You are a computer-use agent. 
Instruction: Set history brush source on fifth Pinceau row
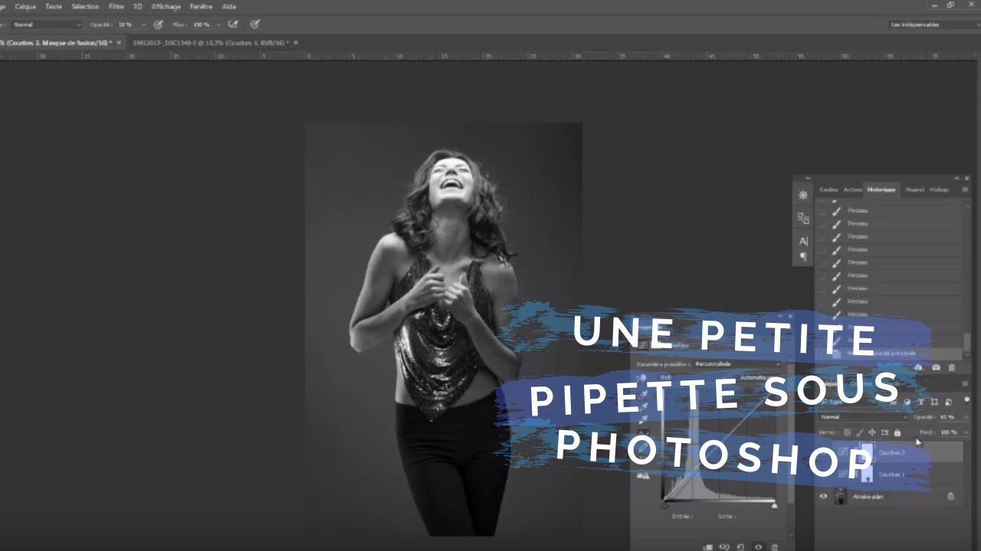tap(822, 262)
